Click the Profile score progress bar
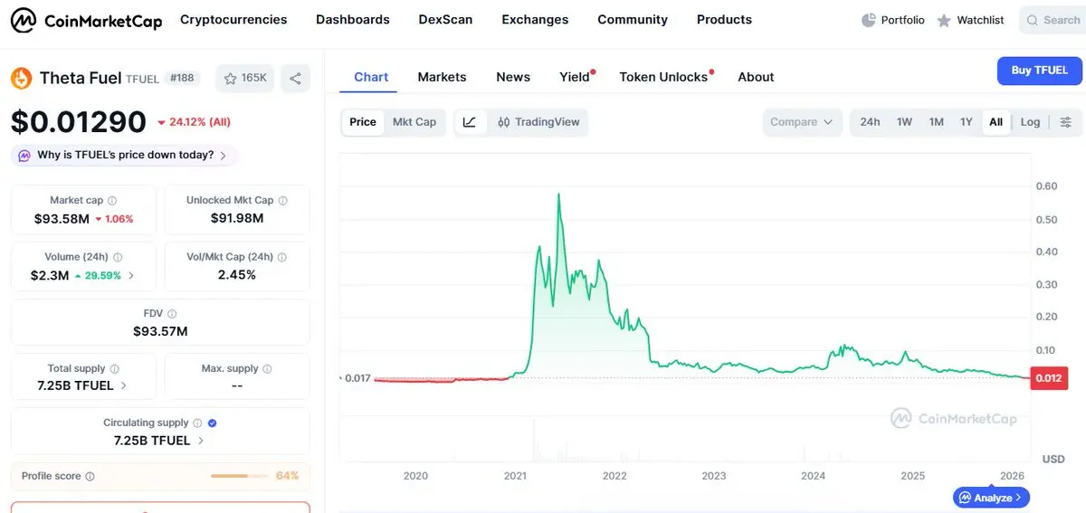 pyautogui.click(x=241, y=476)
